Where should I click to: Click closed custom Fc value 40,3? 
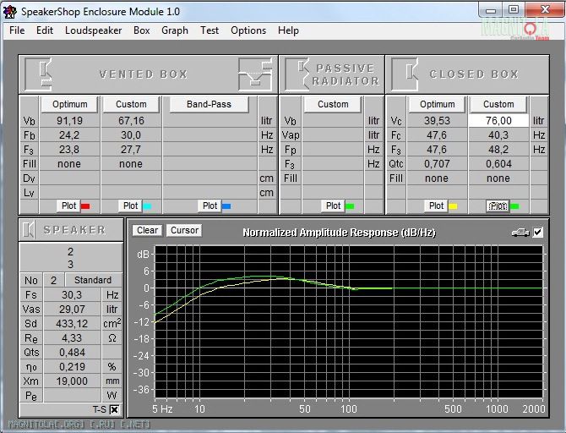(x=498, y=135)
